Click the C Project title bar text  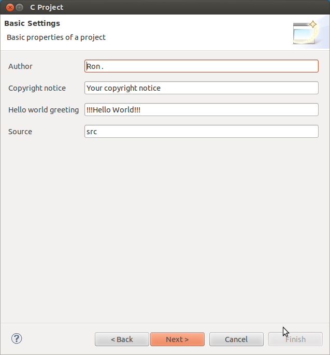(47, 8)
